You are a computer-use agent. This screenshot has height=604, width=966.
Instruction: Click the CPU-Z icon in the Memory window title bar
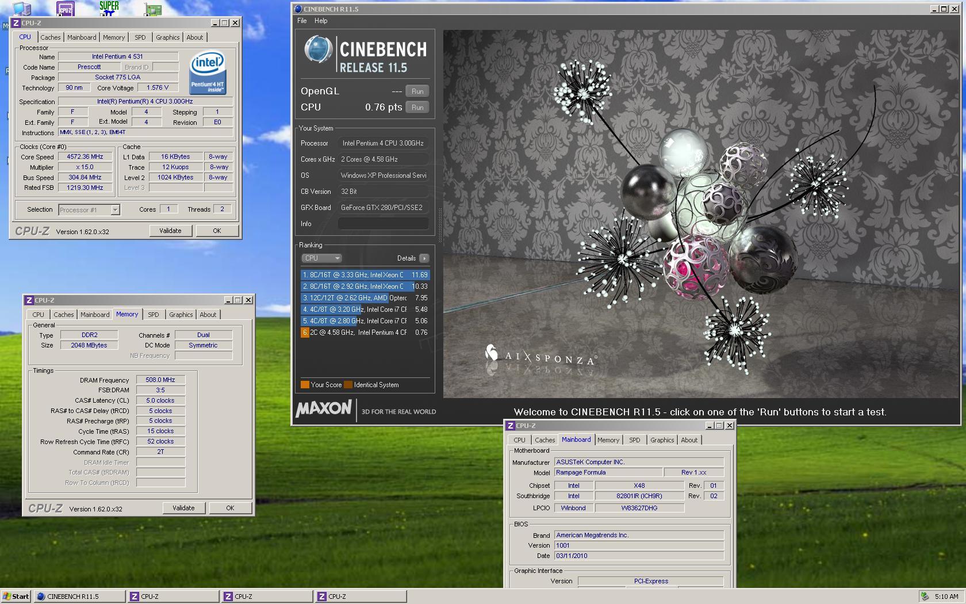[x=29, y=300]
